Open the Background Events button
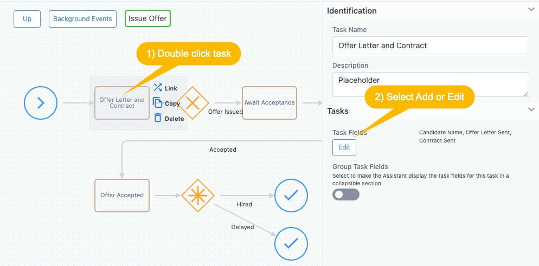 [82, 19]
